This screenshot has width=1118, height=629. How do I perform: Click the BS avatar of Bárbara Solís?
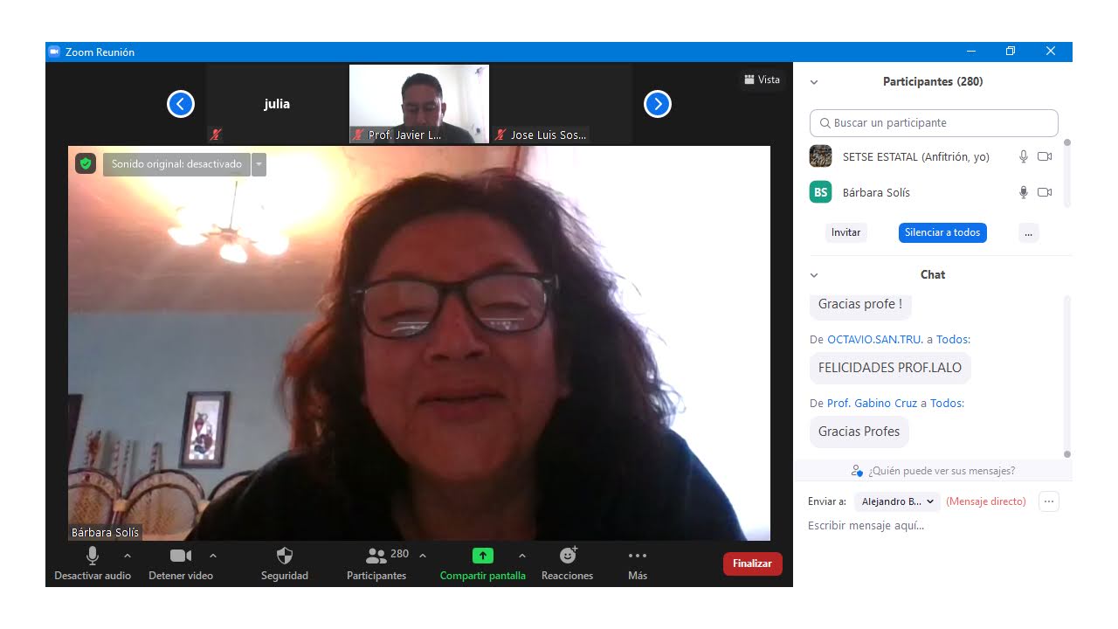point(821,192)
